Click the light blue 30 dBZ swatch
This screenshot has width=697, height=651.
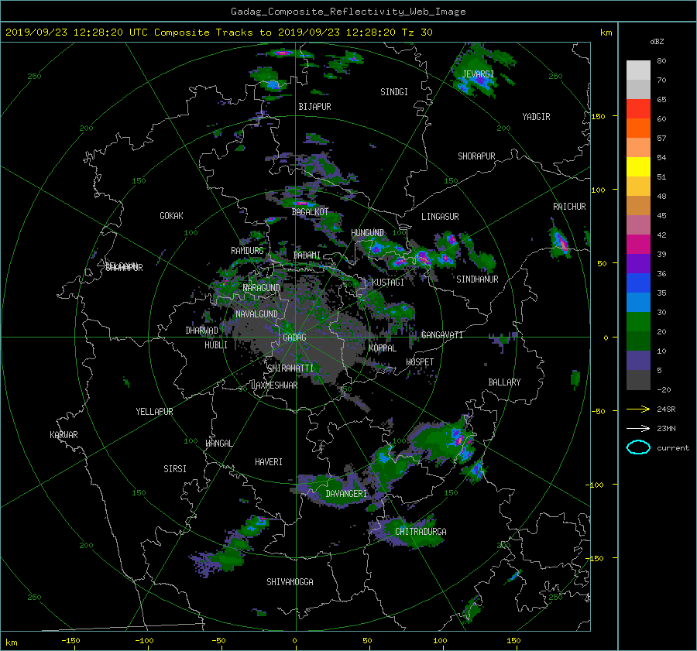pos(638,302)
